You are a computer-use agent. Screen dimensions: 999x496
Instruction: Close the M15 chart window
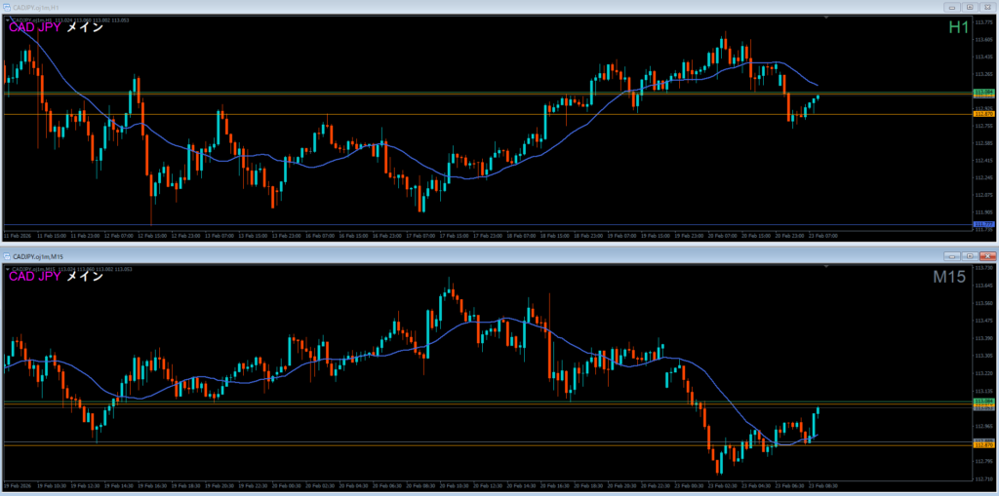987,255
